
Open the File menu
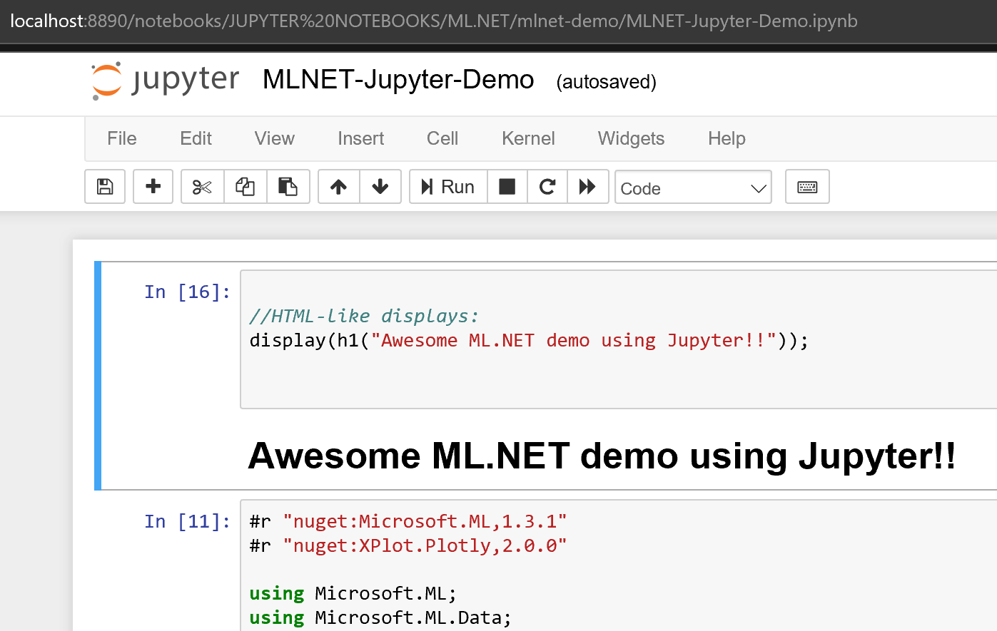click(x=122, y=138)
